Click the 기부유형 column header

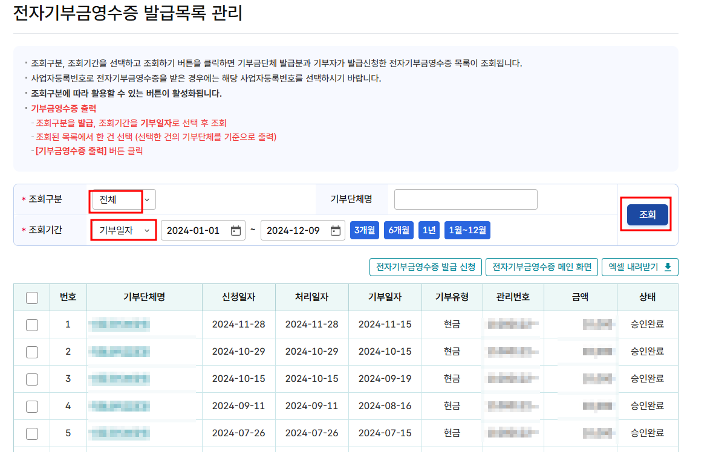tap(452, 297)
